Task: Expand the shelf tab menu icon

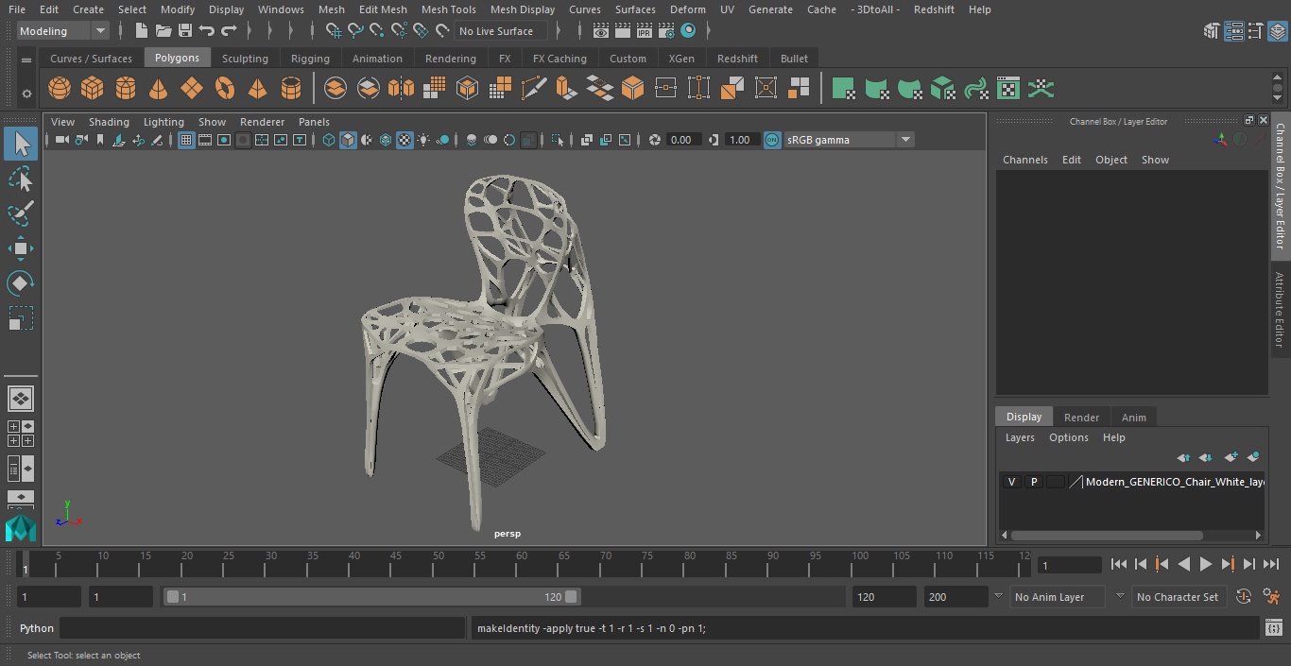Action: click(26, 60)
